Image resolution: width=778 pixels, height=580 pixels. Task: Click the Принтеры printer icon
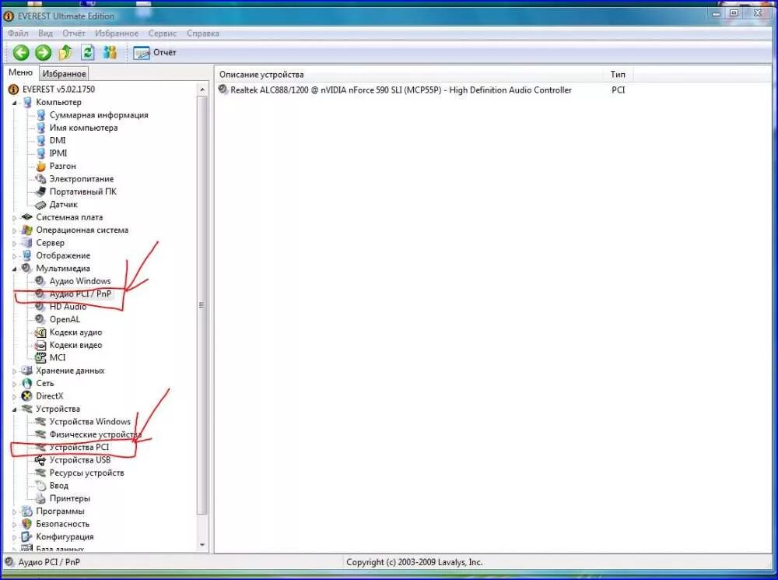pyautogui.click(x=40, y=498)
